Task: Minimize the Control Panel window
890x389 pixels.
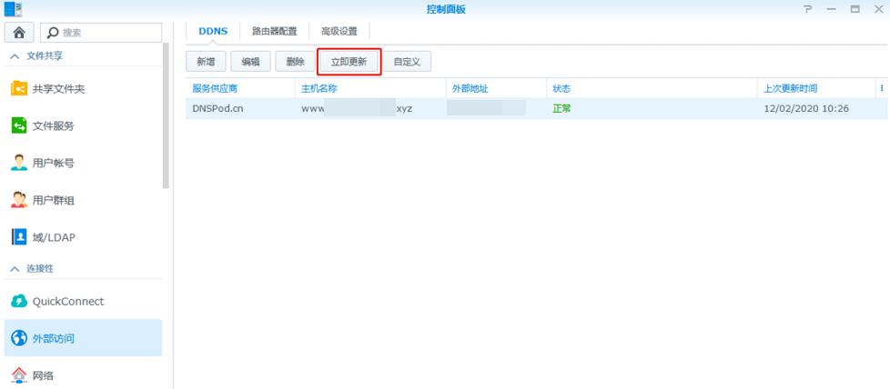Action: (x=832, y=10)
